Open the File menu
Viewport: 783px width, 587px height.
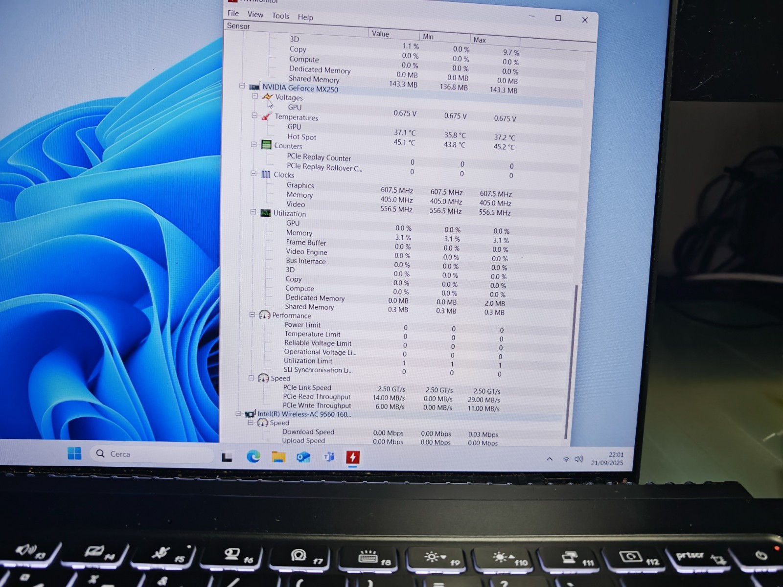coord(233,13)
